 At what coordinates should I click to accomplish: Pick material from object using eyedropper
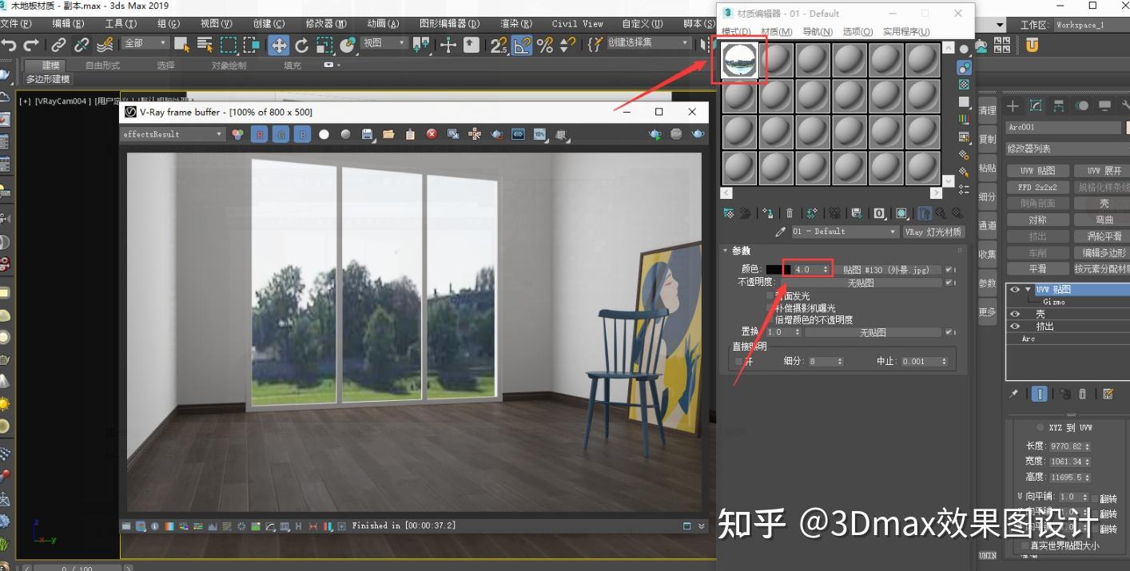(782, 231)
